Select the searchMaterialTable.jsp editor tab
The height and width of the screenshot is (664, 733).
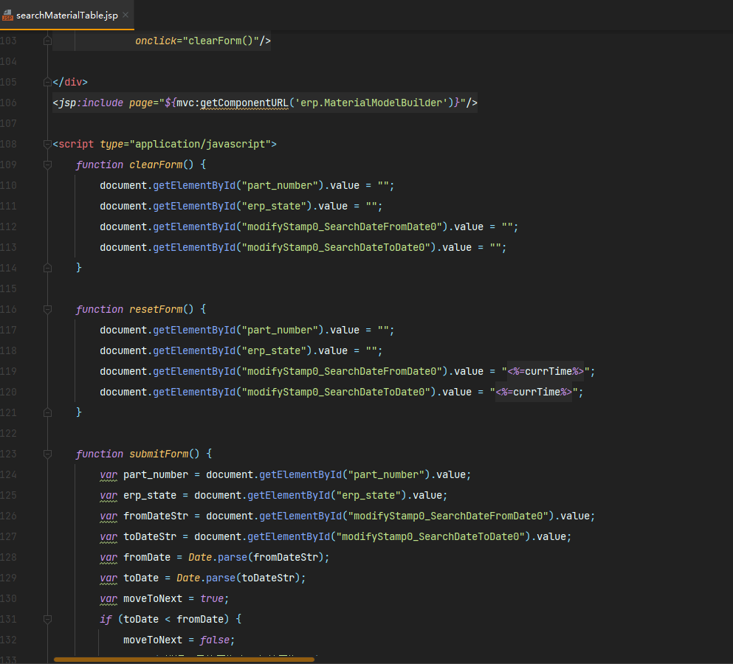point(66,15)
